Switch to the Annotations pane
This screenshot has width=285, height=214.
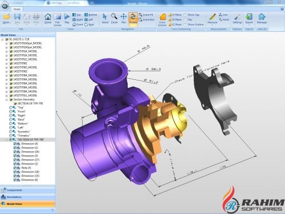point(27,197)
